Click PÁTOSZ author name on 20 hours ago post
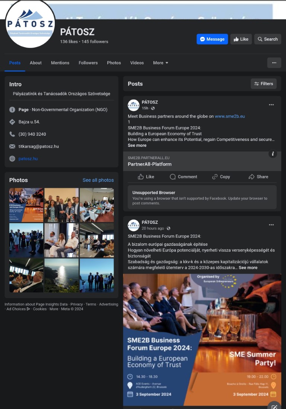This screenshot has height=409, width=286. (x=150, y=222)
